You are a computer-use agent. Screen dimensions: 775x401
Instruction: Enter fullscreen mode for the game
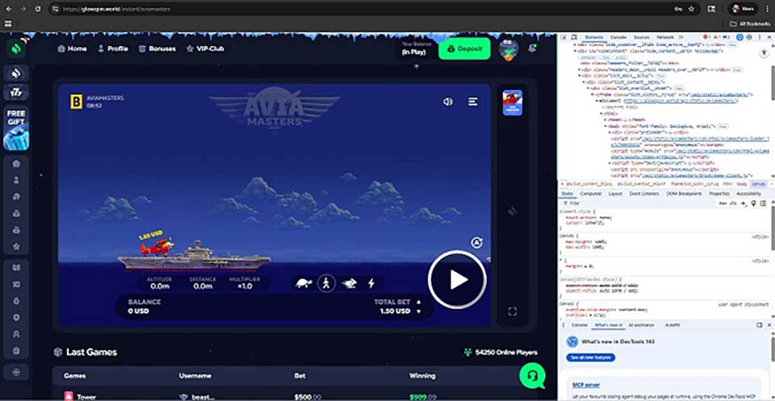513,311
